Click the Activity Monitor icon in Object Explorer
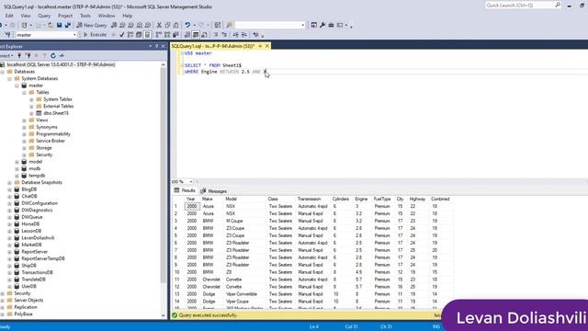Viewport: 588px width, 331px height. (x=62, y=55)
